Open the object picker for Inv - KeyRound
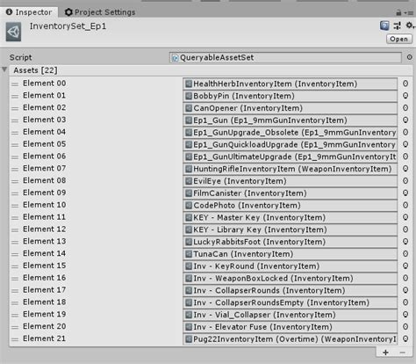 tap(405, 266)
